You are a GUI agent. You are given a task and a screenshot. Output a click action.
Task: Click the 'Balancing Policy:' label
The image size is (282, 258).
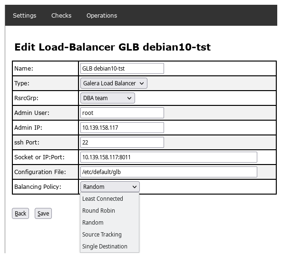pos(38,187)
